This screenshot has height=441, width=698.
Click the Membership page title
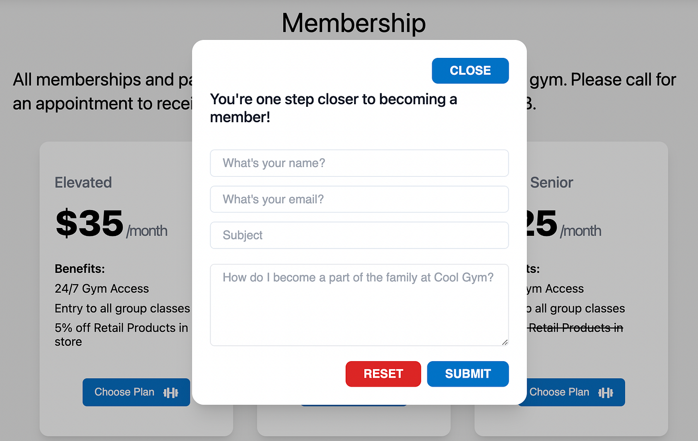pos(353,23)
